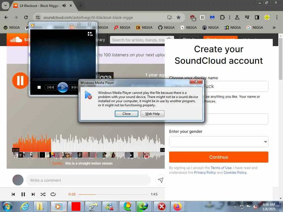This screenshot has height=212, width=283.
Task: Open the bookmark with the red P icon
Action: [122, 28]
